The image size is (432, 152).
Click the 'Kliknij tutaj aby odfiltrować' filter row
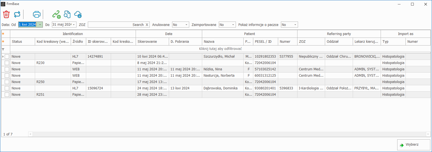(x=220, y=49)
